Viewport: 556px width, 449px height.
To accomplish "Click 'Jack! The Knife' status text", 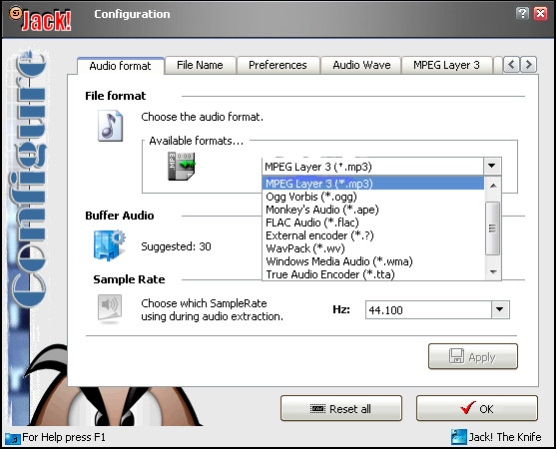I will coord(505,437).
